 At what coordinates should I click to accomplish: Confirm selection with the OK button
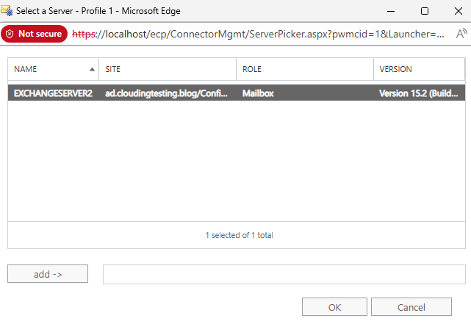334,307
